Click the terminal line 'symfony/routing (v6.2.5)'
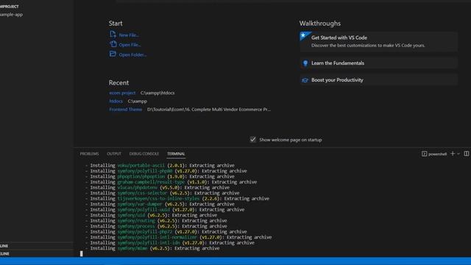The image size is (471, 265). [156, 221]
